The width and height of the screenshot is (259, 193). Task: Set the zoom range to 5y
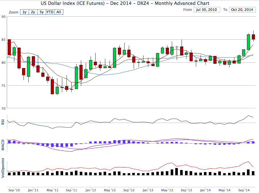point(42,12)
